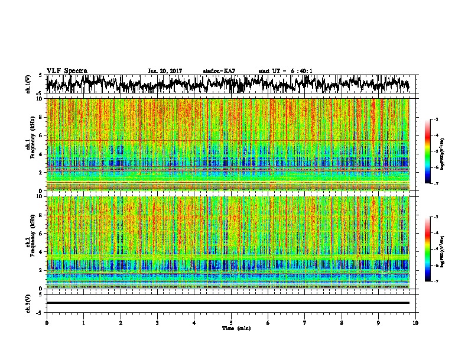
Task: Click the "0" tick label on Time axis
Action: pos(47,323)
